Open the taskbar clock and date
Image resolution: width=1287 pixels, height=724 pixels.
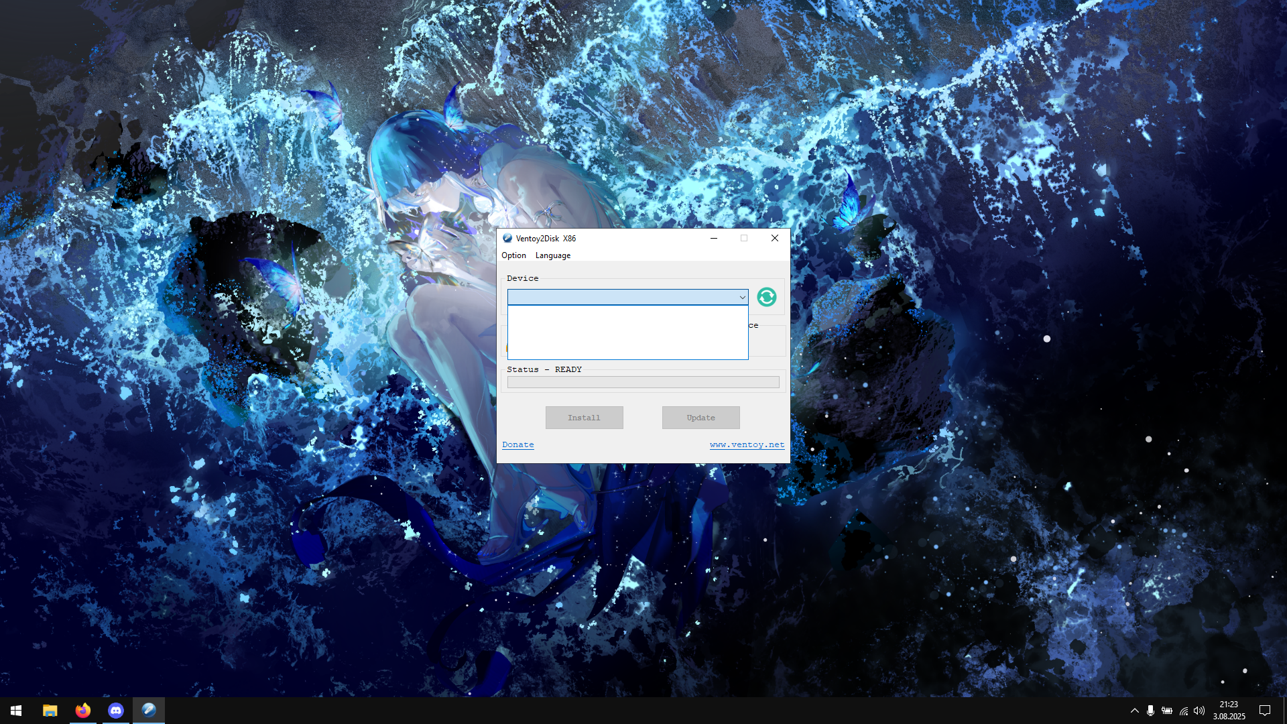(x=1229, y=711)
